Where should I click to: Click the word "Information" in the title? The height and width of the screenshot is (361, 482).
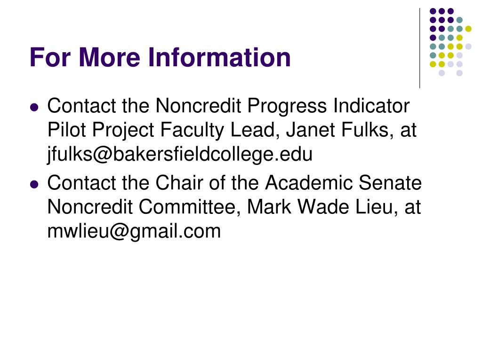(x=219, y=57)
